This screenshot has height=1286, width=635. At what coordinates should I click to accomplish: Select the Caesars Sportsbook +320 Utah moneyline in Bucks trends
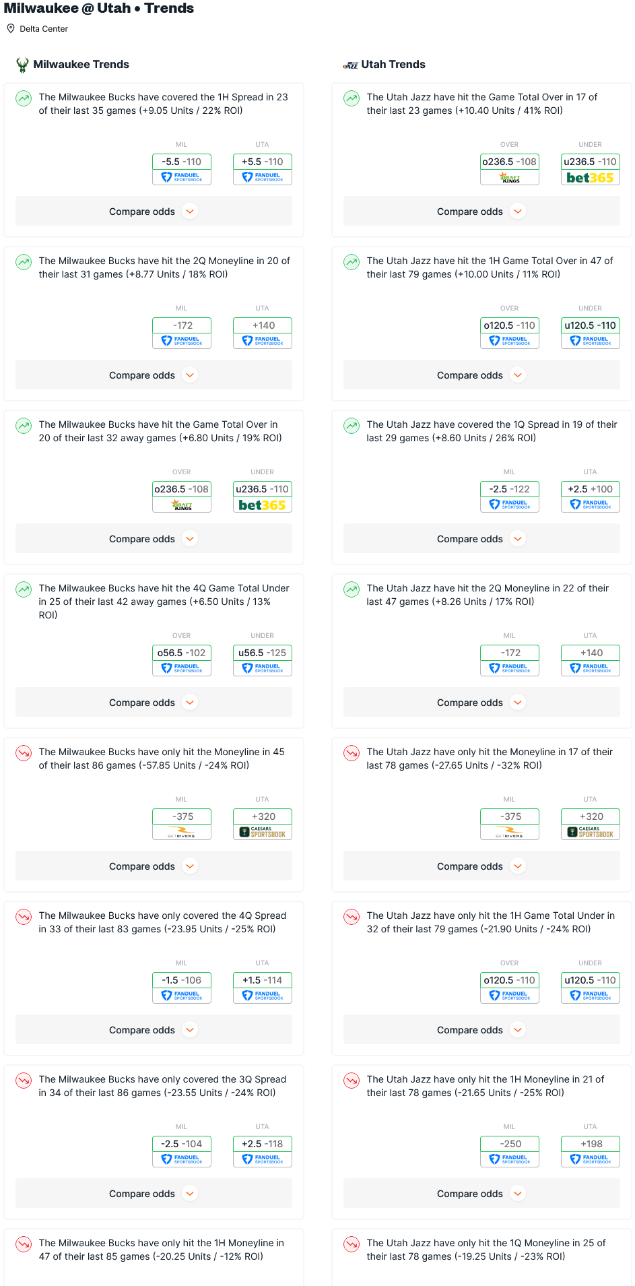[263, 824]
